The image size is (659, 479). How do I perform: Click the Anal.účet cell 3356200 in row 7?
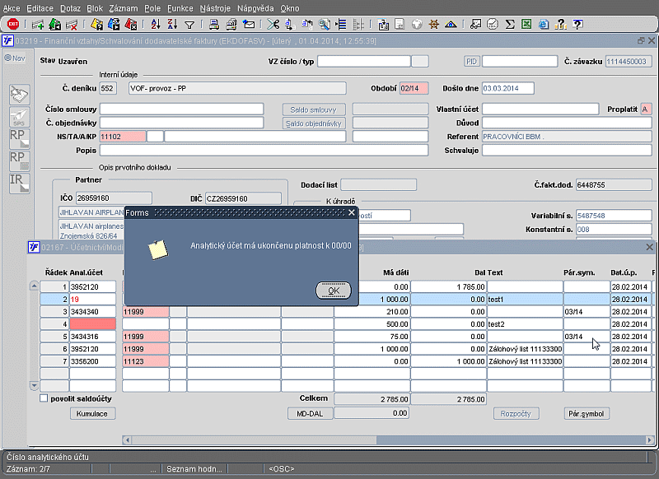(x=92, y=361)
